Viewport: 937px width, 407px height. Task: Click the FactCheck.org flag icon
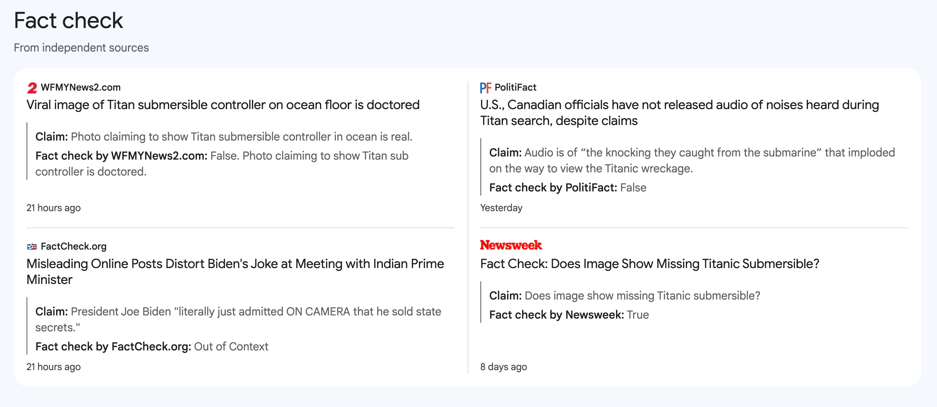32,246
